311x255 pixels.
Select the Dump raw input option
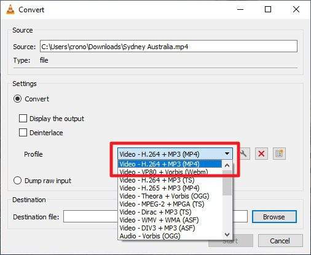point(17,181)
